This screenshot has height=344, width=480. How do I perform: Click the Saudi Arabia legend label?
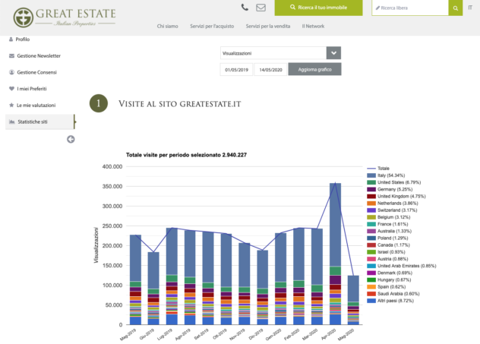pos(398,294)
